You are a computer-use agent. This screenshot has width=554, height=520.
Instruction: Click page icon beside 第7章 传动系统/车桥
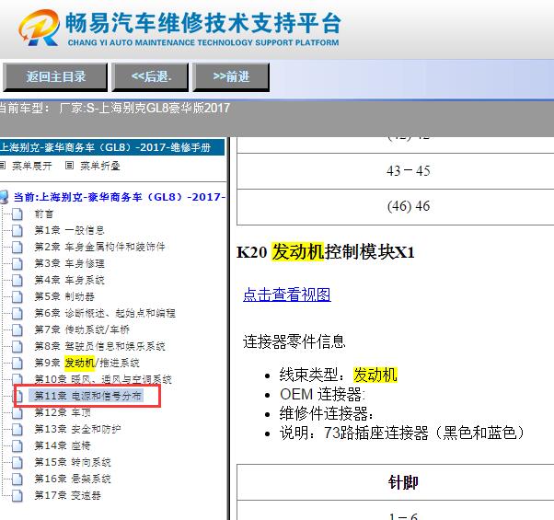click(17, 329)
